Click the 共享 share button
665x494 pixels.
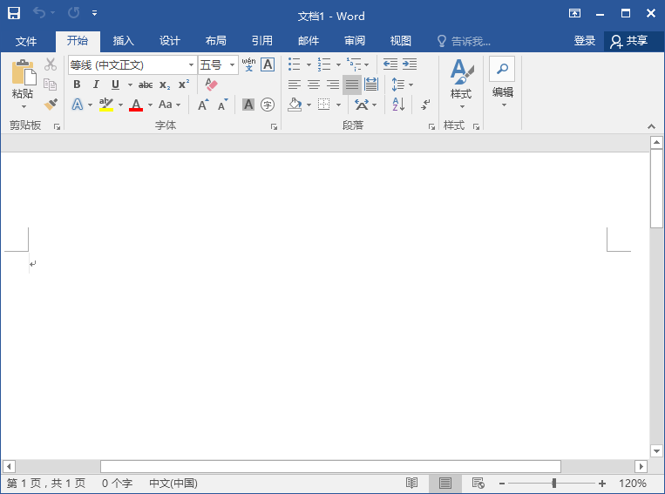629,41
